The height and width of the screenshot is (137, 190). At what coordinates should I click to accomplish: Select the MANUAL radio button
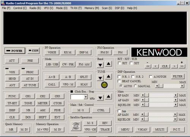(135, 86)
